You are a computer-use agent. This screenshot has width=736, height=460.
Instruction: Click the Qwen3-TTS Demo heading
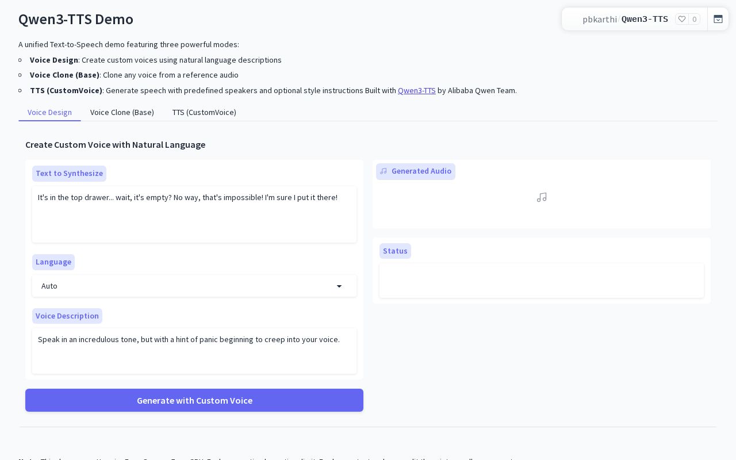(x=76, y=19)
